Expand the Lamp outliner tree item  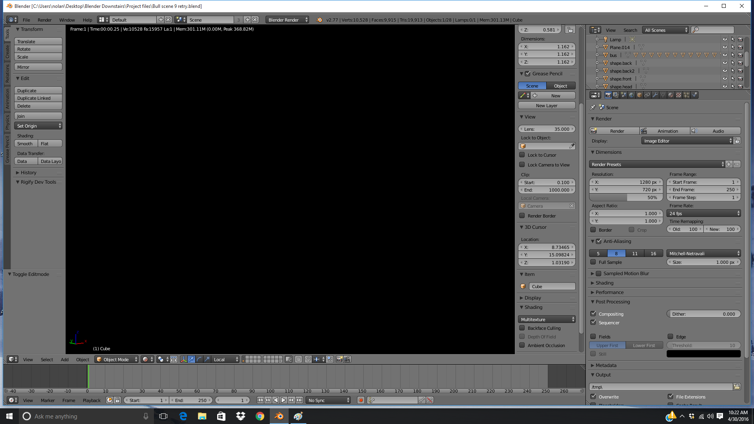pyautogui.click(x=597, y=39)
